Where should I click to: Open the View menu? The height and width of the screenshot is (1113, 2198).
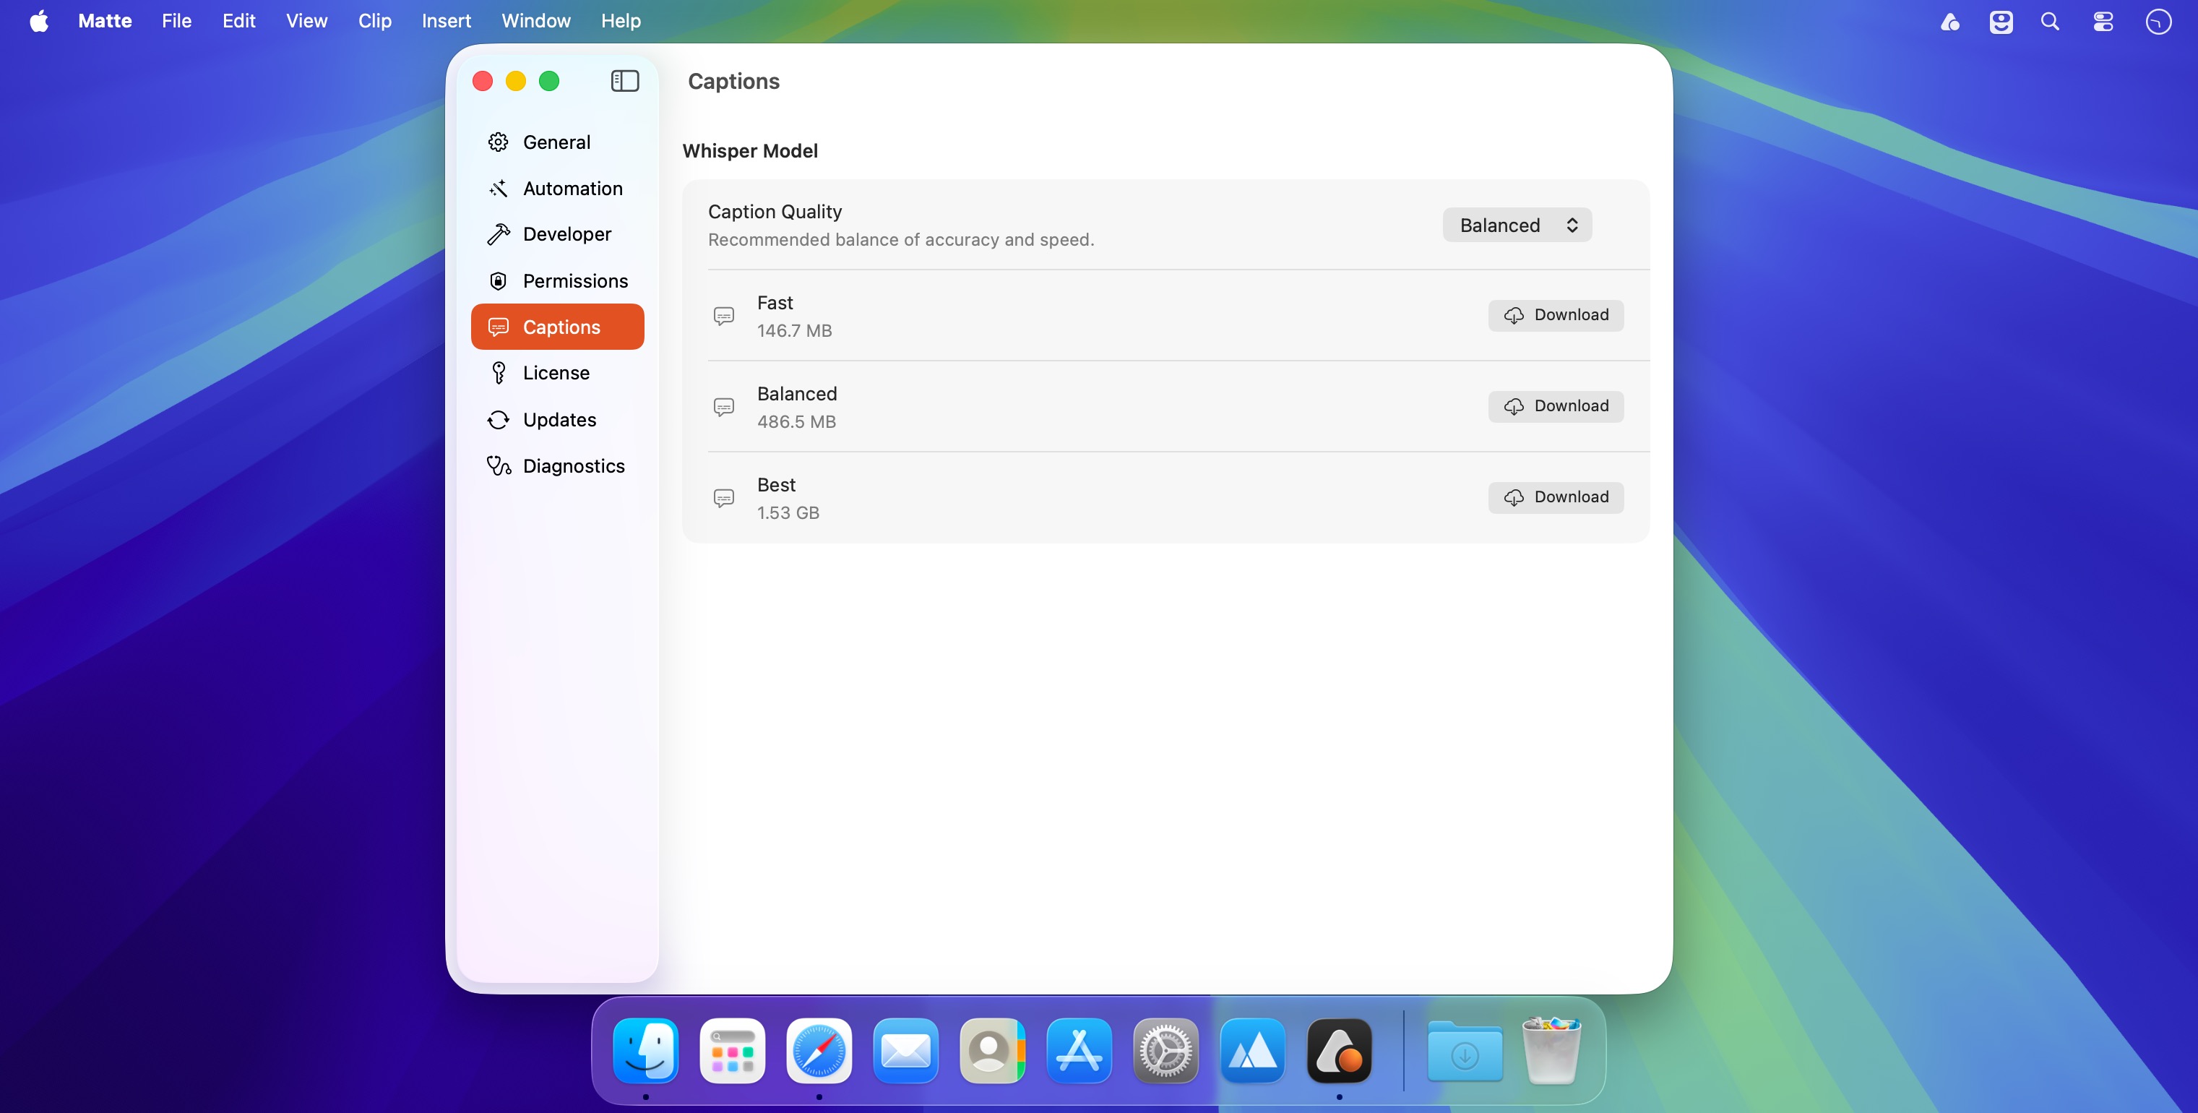click(306, 20)
